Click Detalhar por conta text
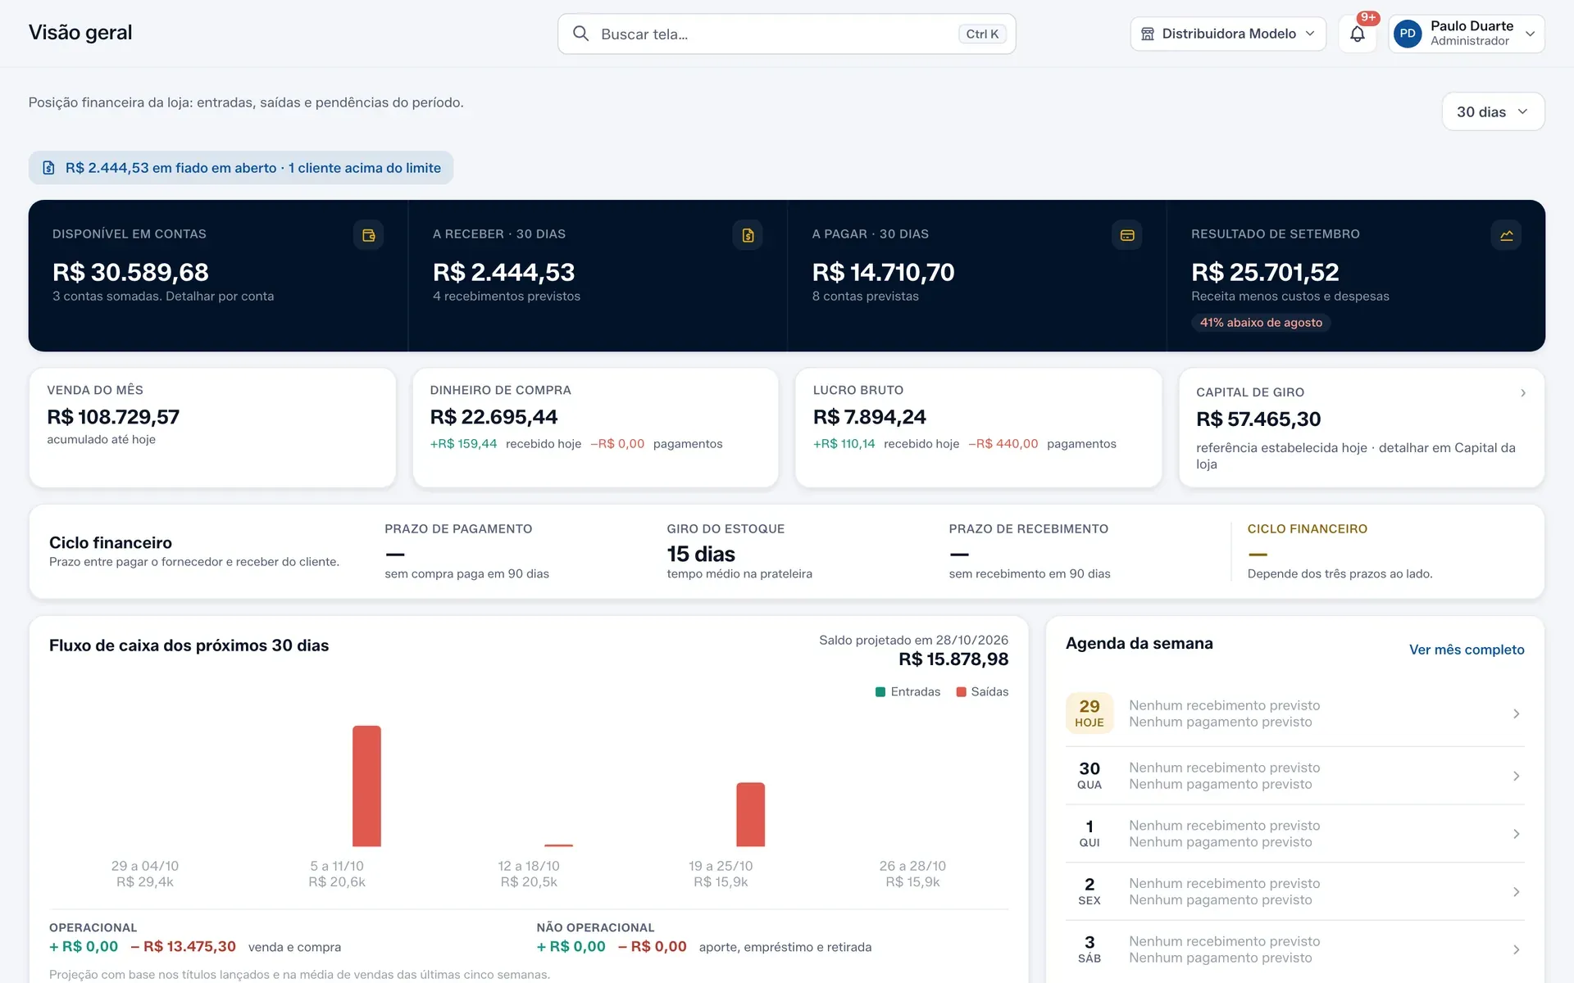This screenshot has width=1574, height=983. [x=220, y=297]
